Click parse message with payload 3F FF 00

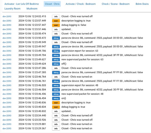point(102,55)
